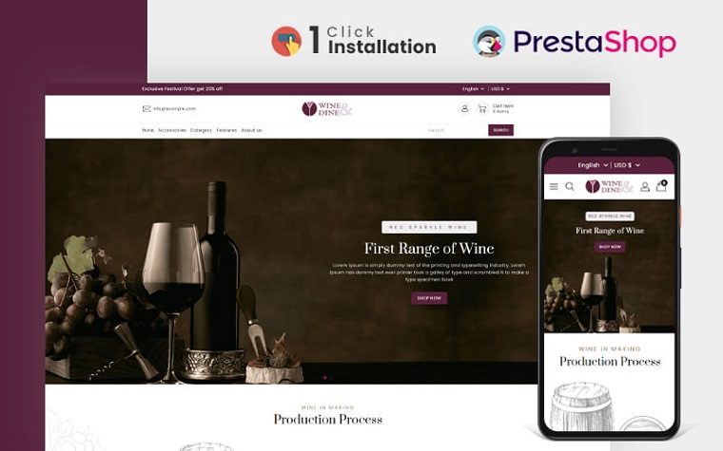Open the mobile shopping bag icon
The width and height of the screenshot is (723, 451).
coord(661,185)
